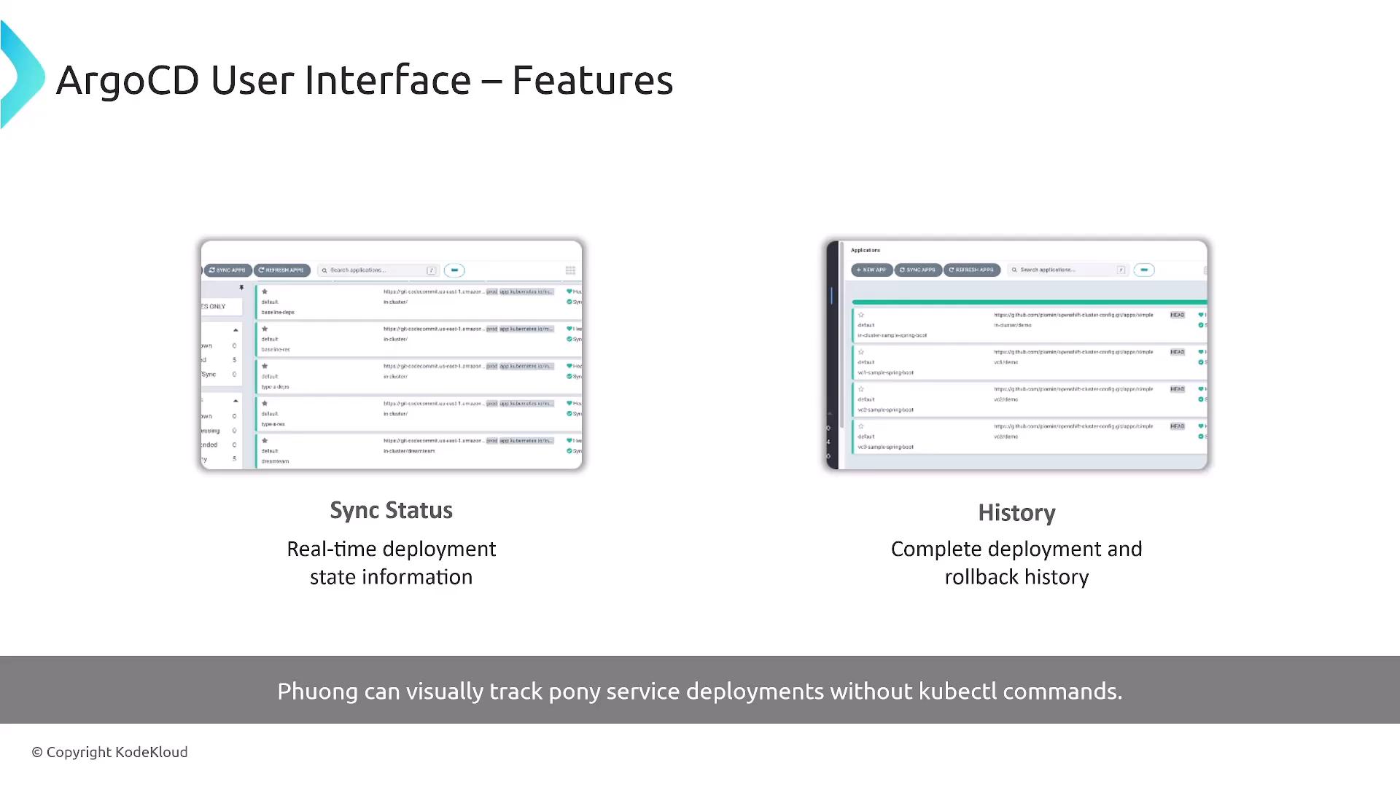The image size is (1400, 787).
Task: Click REFRESH APPS in the History screenshot
Action: (x=972, y=270)
